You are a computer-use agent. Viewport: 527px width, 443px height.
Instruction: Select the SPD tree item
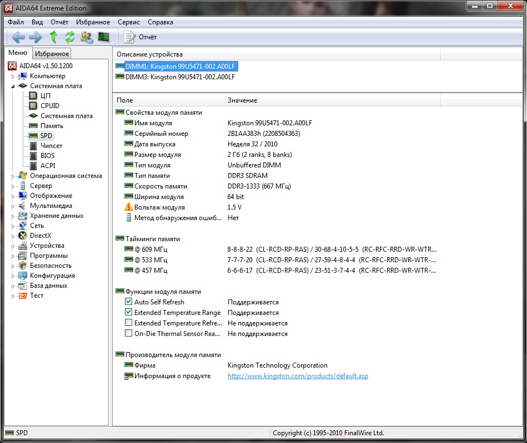coord(46,136)
